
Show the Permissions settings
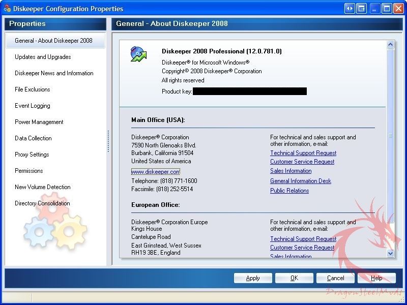point(29,171)
